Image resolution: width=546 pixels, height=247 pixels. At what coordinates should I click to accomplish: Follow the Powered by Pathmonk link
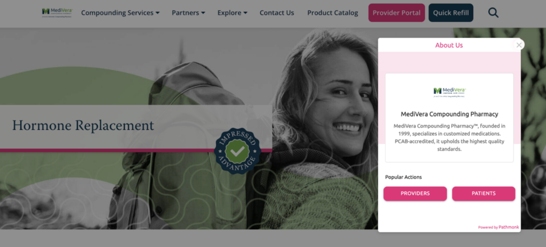point(499,227)
